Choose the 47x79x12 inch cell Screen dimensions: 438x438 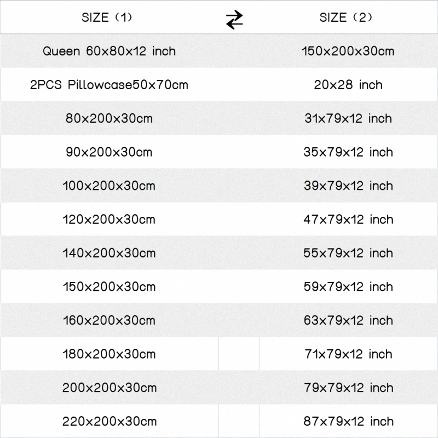(x=348, y=220)
